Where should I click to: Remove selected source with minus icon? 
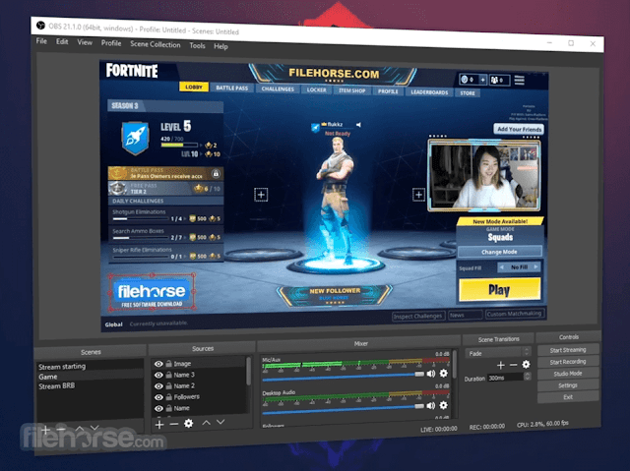(x=174, y=424)
